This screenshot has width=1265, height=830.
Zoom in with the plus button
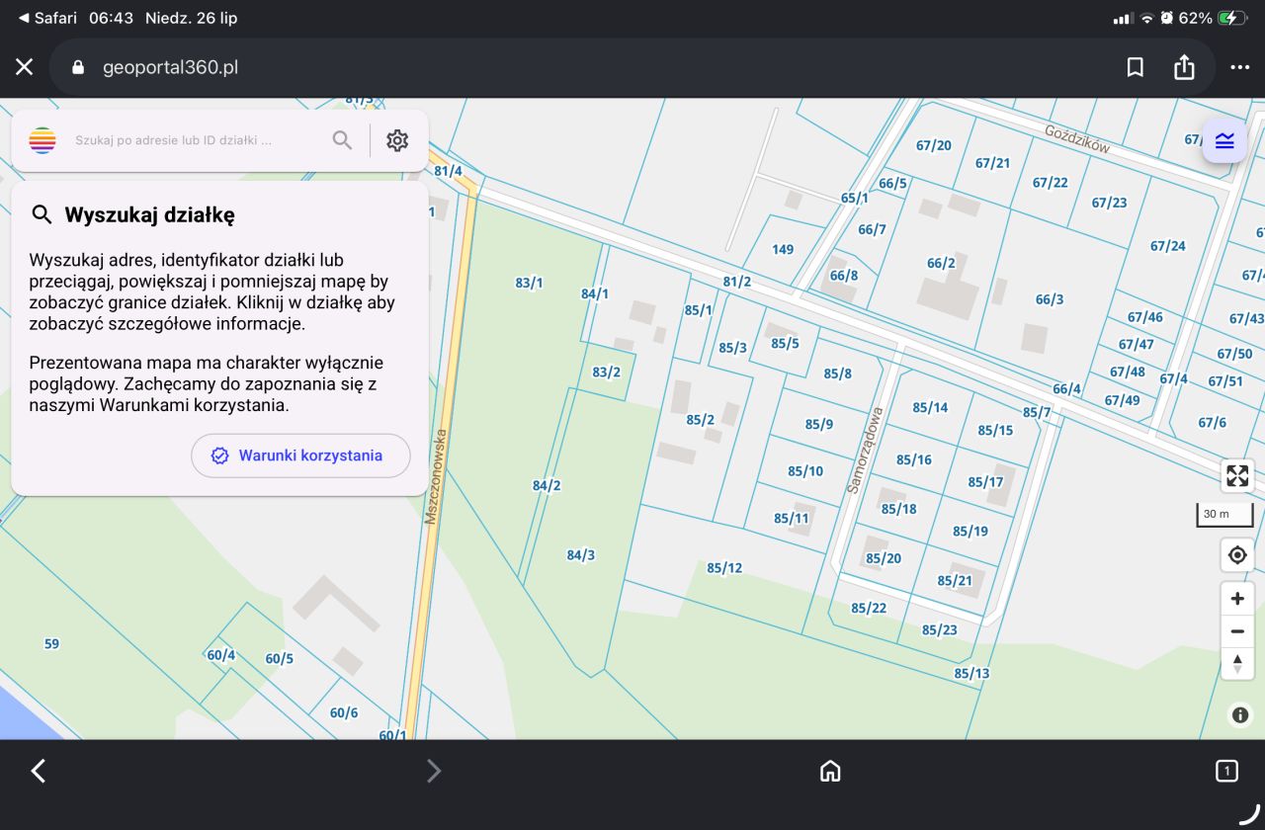point(1237,599)
